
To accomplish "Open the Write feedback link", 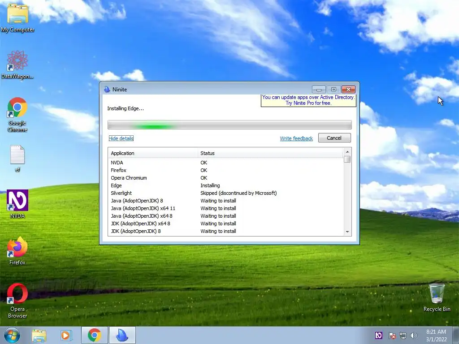I will [x=296, y=138].
